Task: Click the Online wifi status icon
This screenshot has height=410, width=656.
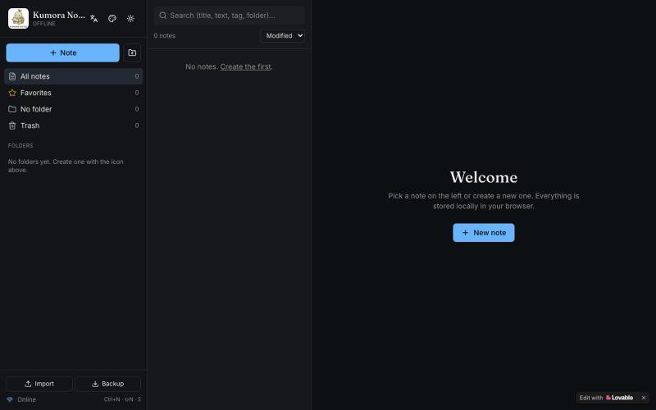Action: pyautogui.click(x=10, y=399)
